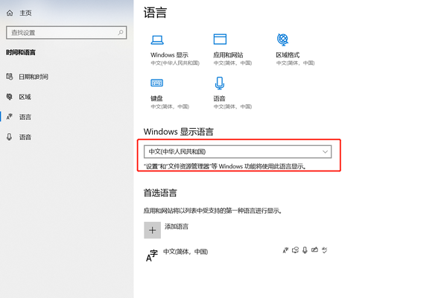Click the 键盘 tile label
The image size is (447, 298).
coord(156,98)
